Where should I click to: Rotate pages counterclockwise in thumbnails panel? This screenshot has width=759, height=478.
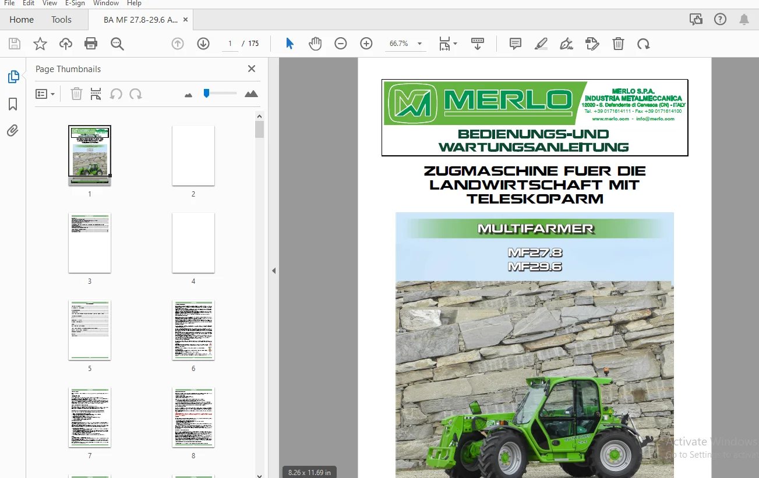click(x=116, y=94)
